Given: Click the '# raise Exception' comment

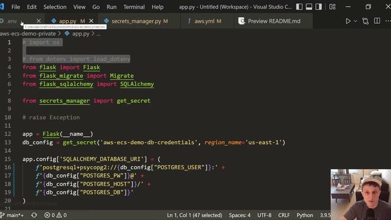Looking at the screenshot, I should pyautogui.click(x=51, y=117).
